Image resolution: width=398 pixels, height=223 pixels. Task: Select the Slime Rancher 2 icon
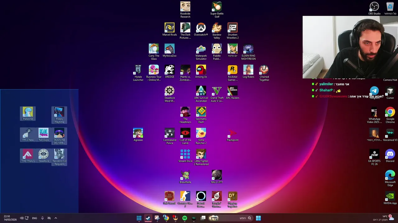[x=201, y=136]
